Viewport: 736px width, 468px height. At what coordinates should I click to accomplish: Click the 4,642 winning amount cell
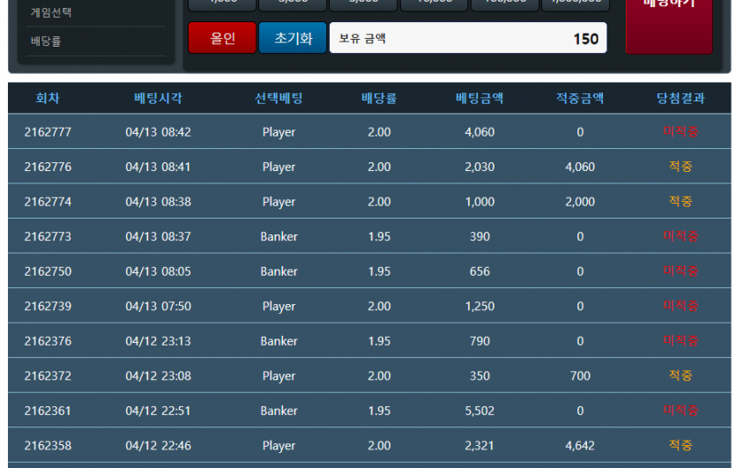click(580, 445)
